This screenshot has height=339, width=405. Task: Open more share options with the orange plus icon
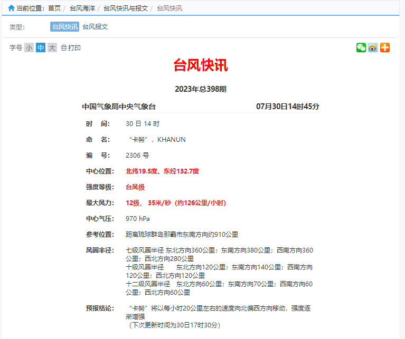[385, 47]
